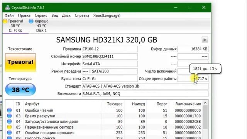Click the Порог column header

pyautogui.click(x=162, y=104)
